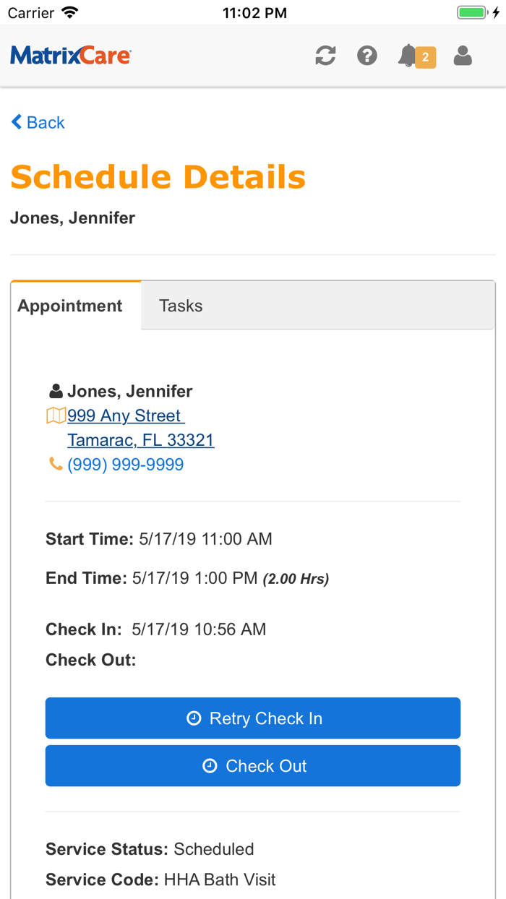Tap the user profile icon
Viewport: 506px width, 899px height.
(x=463, y=56)
